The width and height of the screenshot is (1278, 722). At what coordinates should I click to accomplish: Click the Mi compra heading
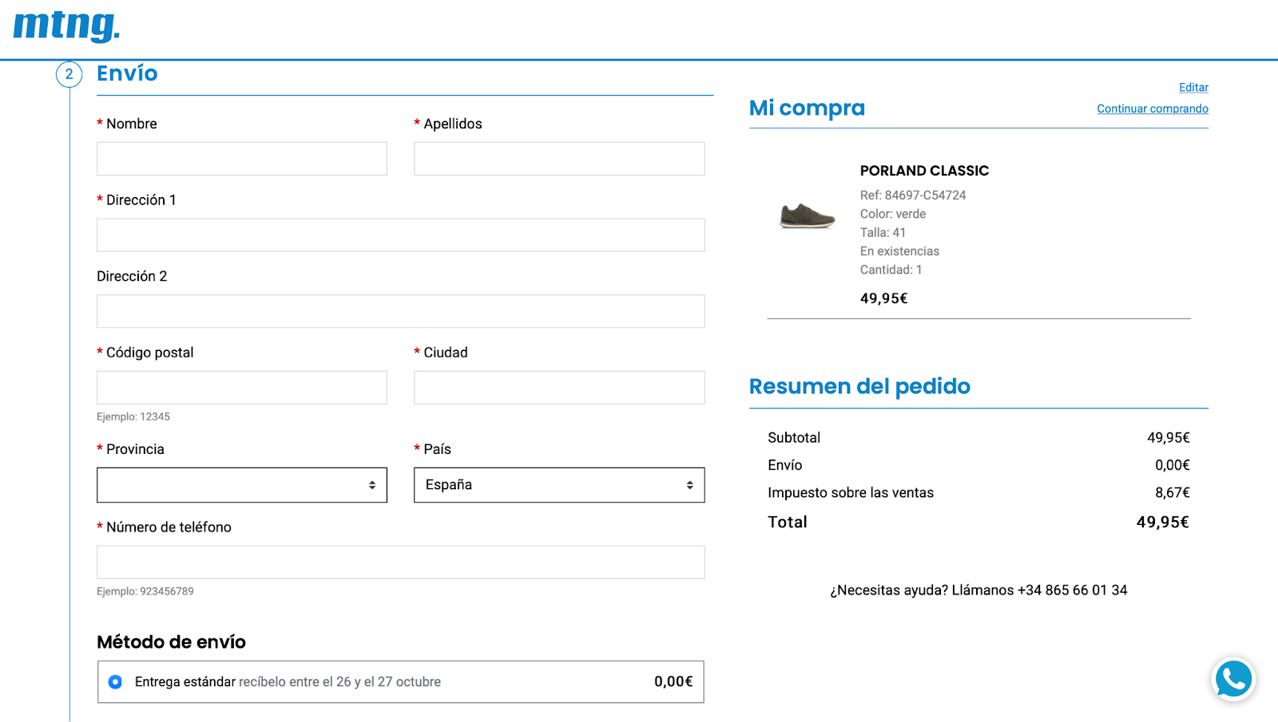[x=807, y=108]
